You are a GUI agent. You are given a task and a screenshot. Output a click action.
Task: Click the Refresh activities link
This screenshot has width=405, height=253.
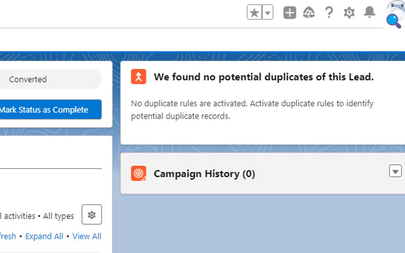(7, 236)
